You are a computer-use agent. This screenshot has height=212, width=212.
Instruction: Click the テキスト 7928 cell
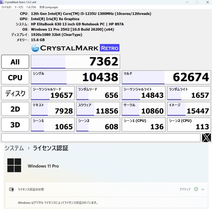[x=53, y=109]
